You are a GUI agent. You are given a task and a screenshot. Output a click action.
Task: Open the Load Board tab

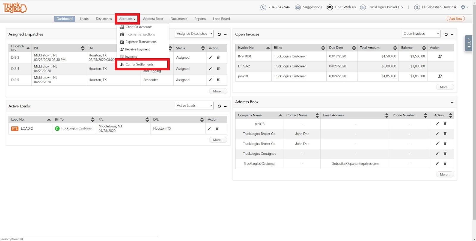[x=221, y=19]
